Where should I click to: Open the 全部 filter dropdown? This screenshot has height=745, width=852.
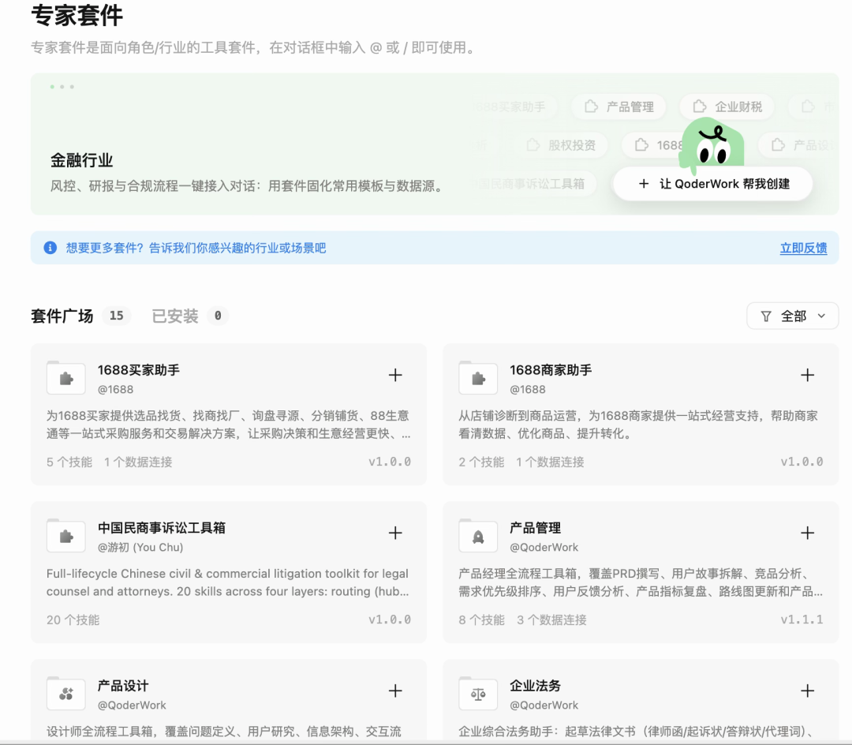click(793, 316)
